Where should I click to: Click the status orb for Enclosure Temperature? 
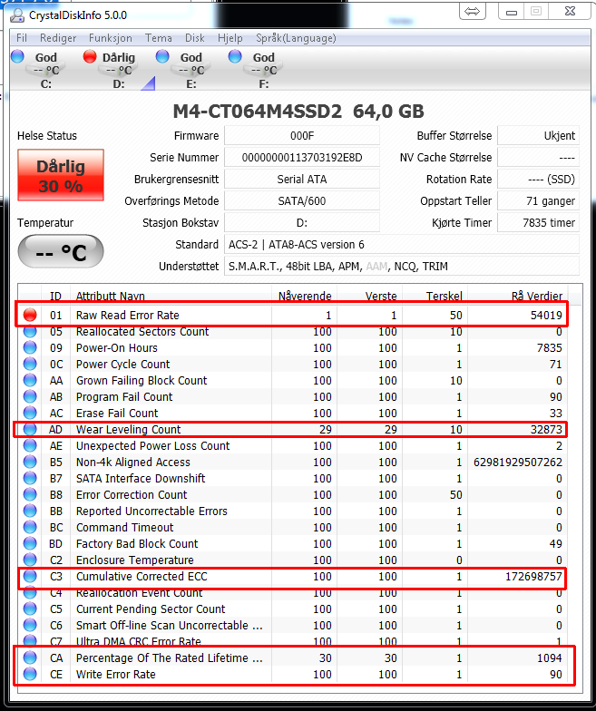point(30,560)
